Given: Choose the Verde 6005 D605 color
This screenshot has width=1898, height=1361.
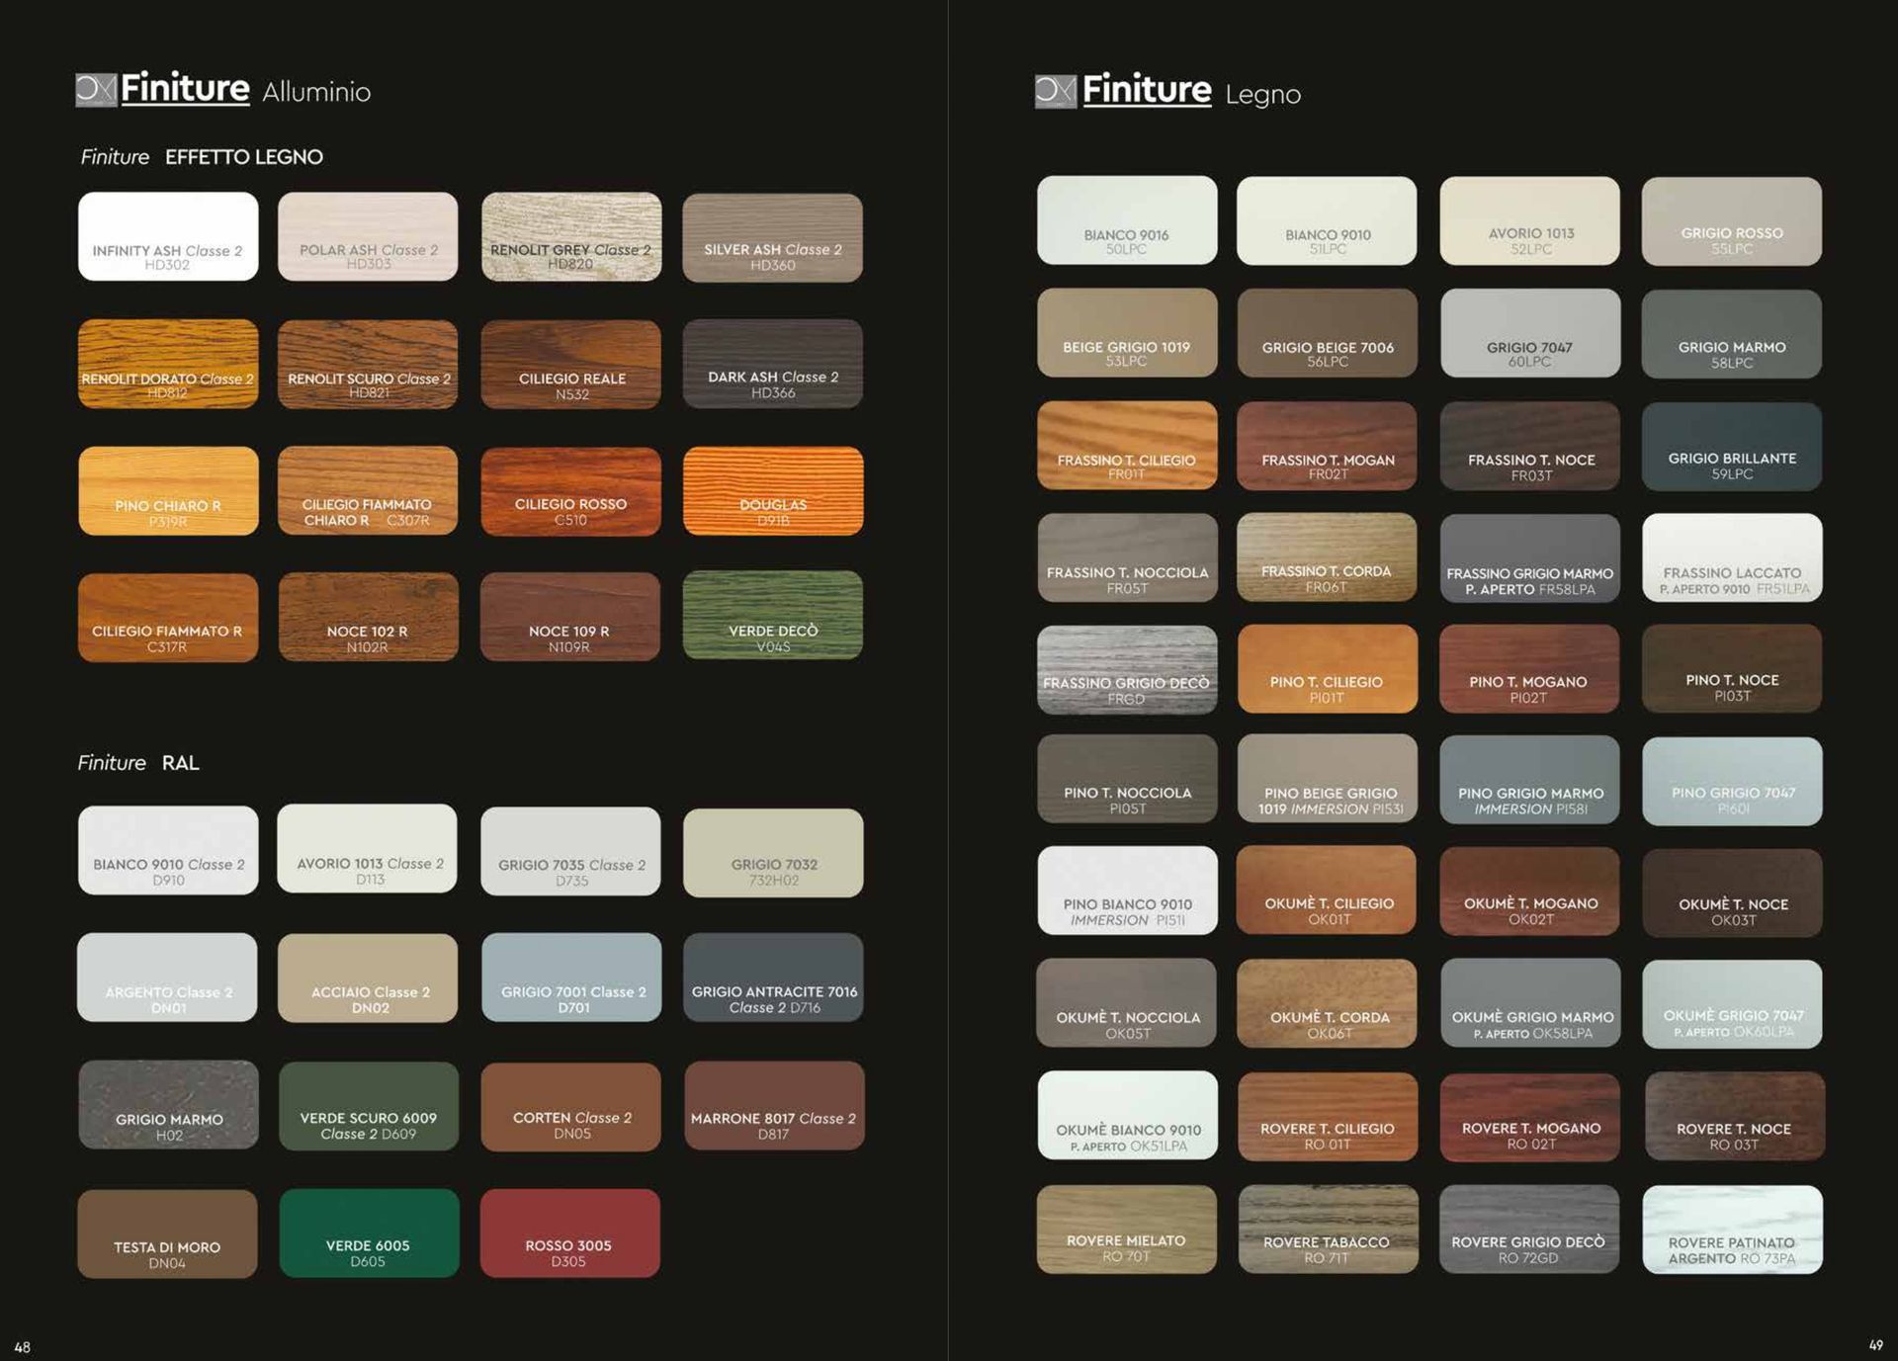Looking at the screenshot, I should pos(369,1233).
